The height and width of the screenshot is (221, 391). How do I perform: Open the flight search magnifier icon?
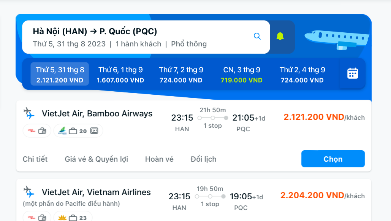click(x=257, y=36)
